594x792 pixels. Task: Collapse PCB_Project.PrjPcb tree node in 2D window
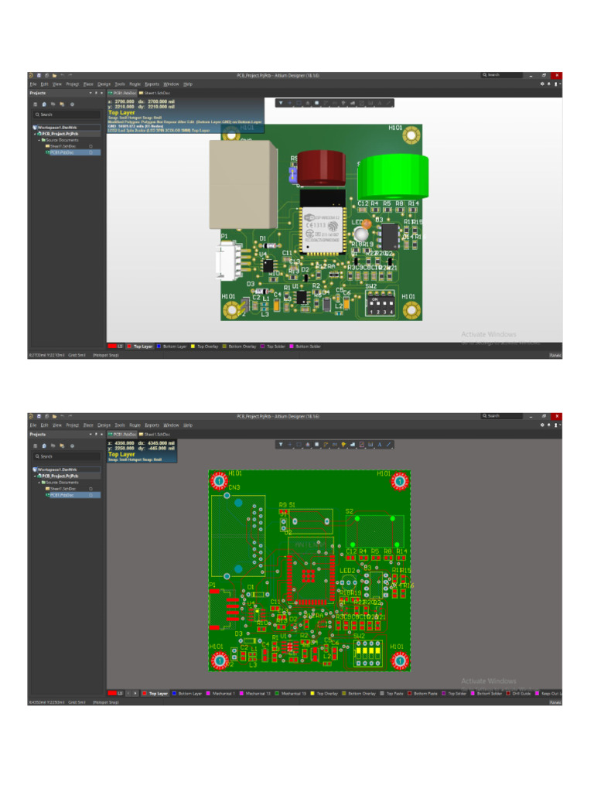tap(35, 476)
